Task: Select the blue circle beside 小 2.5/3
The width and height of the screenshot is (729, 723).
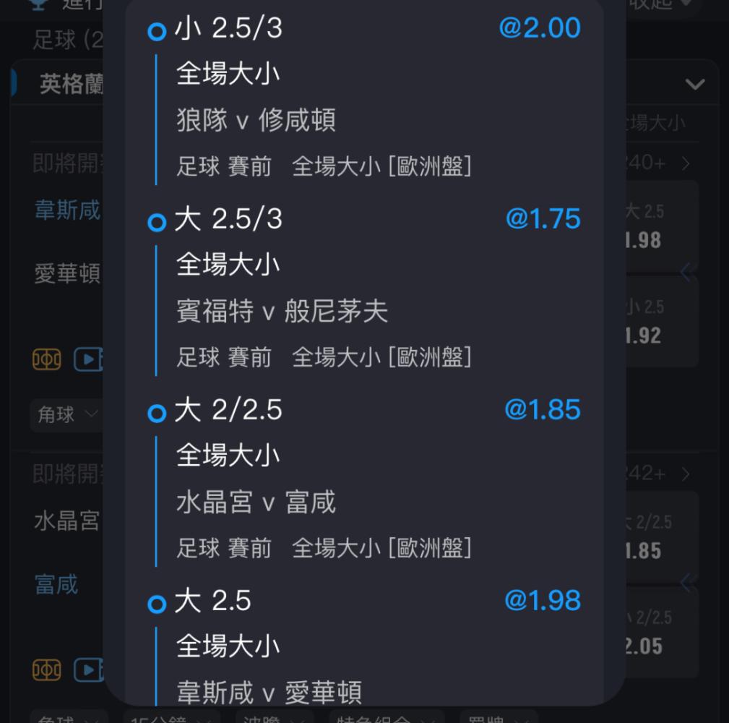Action: [157, 32]
